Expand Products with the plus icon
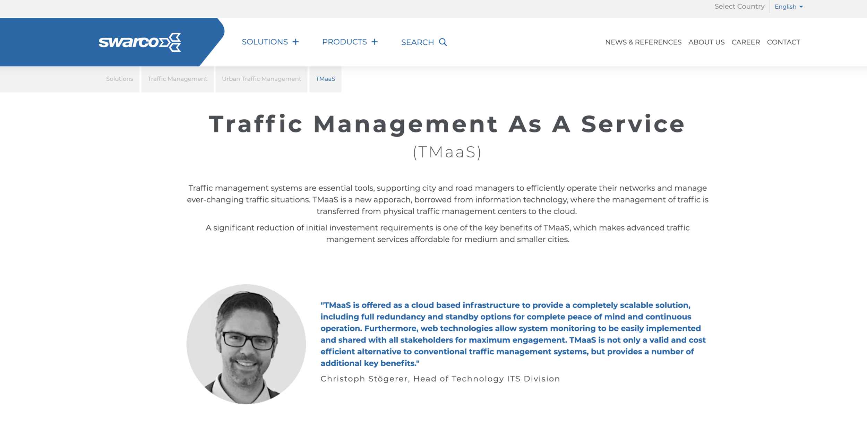Image resolution: width=867 pixels, height=441 pixels. coord(375,42)
